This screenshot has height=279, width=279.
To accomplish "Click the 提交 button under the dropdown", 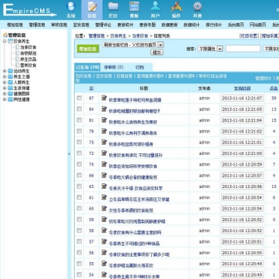I will tap(156, 52).
